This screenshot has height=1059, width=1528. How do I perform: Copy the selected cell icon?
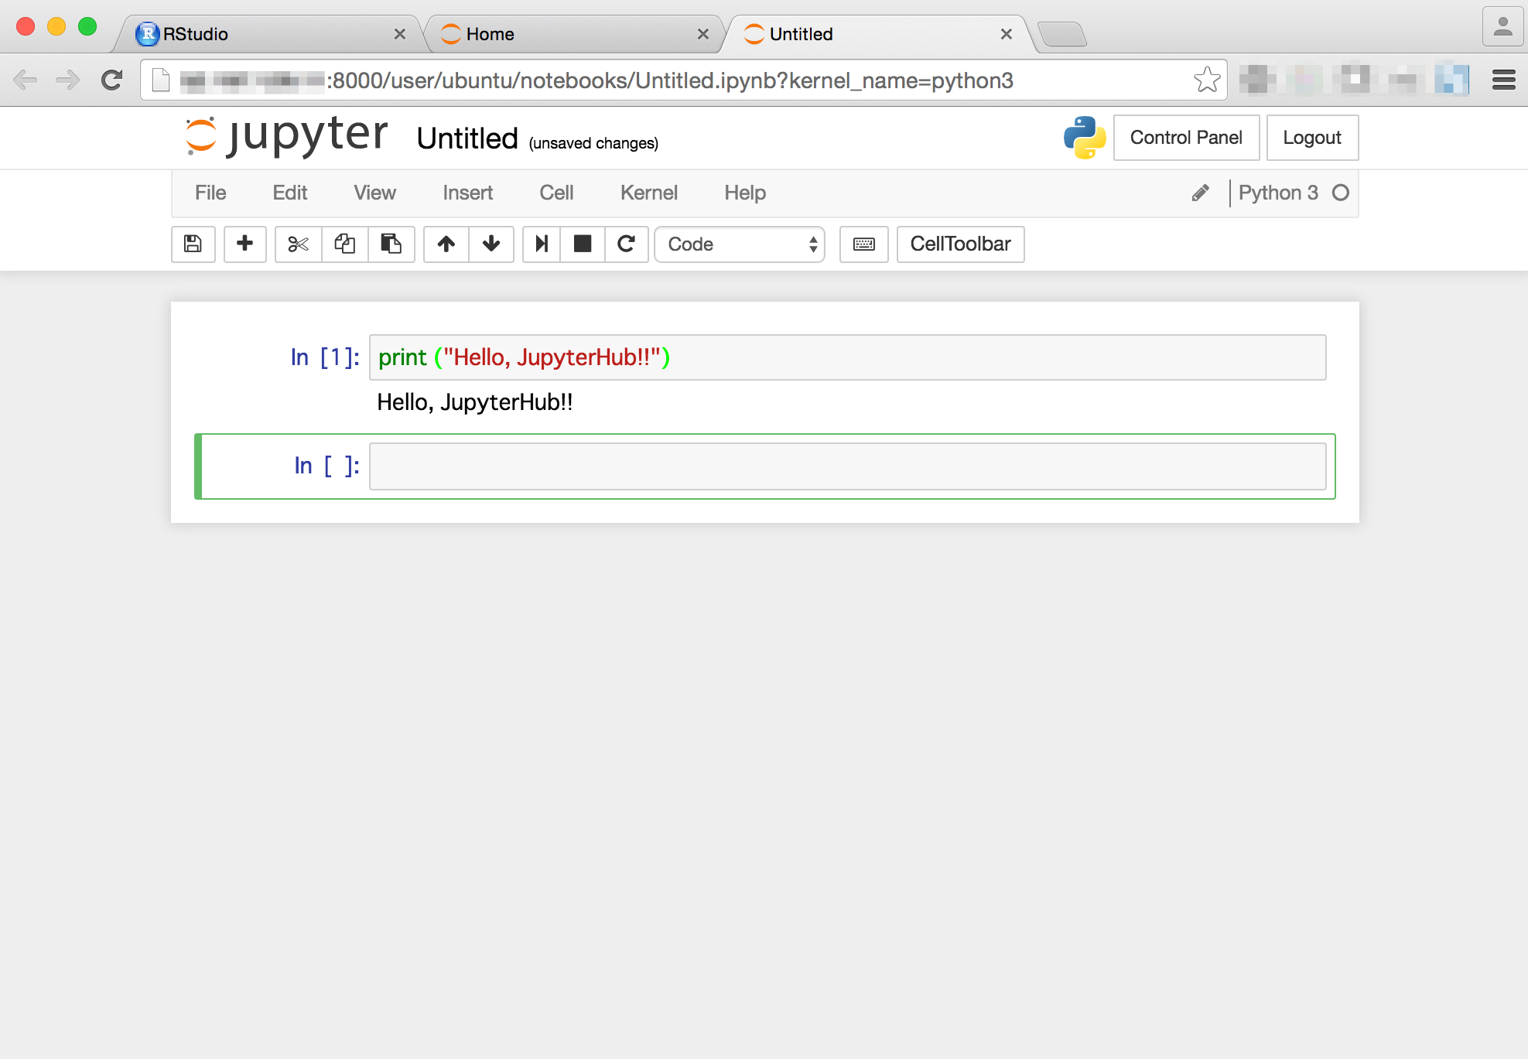click(344, 244)
